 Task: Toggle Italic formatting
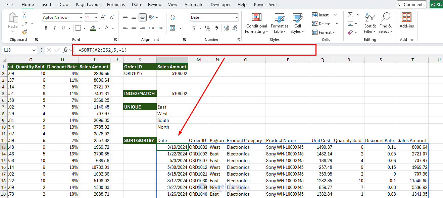point(54,28)
